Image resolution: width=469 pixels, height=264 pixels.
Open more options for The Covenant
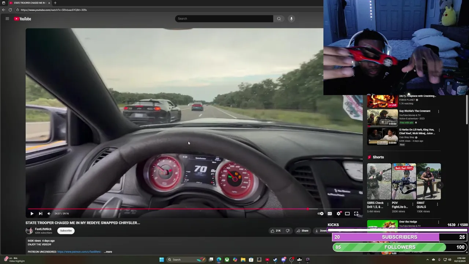(x=439, y=111)
